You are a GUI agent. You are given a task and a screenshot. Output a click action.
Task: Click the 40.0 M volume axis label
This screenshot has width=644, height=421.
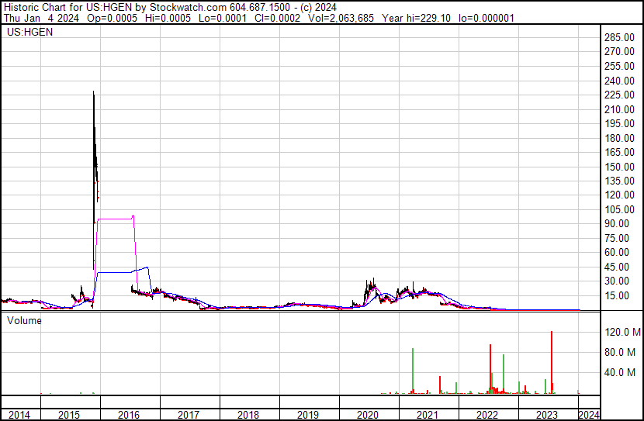point(623,372)
